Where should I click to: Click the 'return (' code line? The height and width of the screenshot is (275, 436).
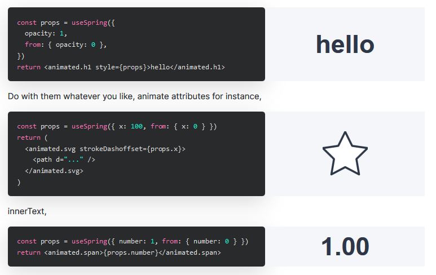point(32,137)
